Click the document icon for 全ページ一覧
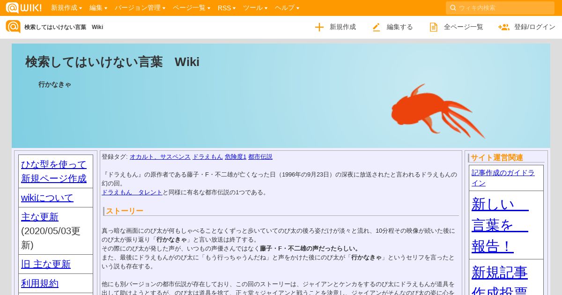The width and height of the screenshot is (562, 295). [x=434, y=27]
